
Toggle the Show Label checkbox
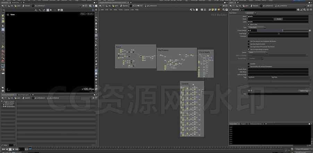(x=248, y=24)
